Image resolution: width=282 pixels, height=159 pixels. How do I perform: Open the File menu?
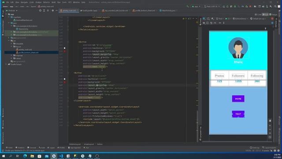point(7,2)
